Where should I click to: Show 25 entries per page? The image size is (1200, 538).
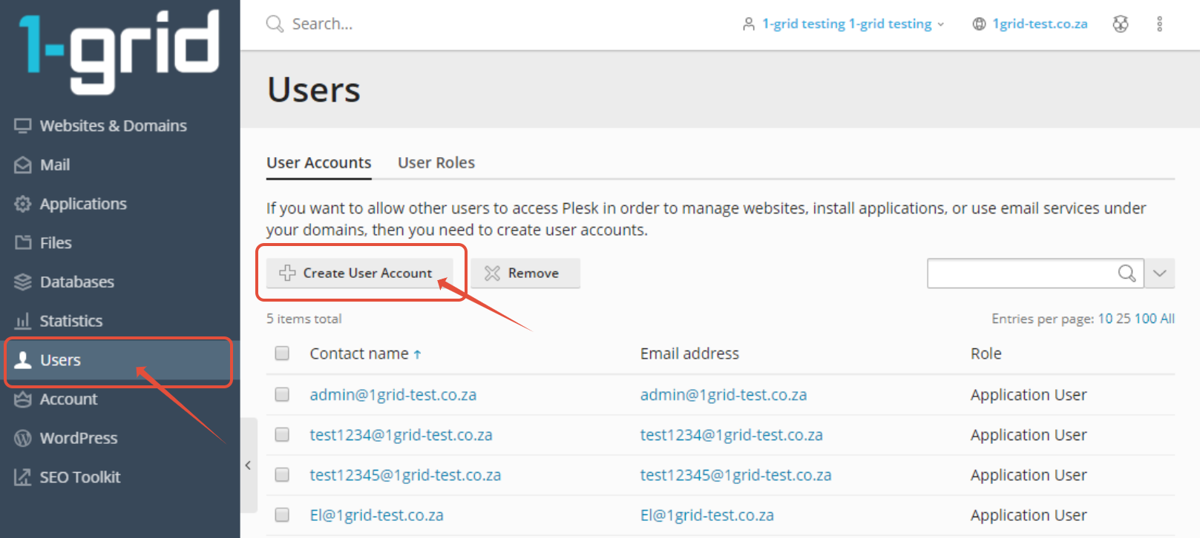coord(1124,319)
